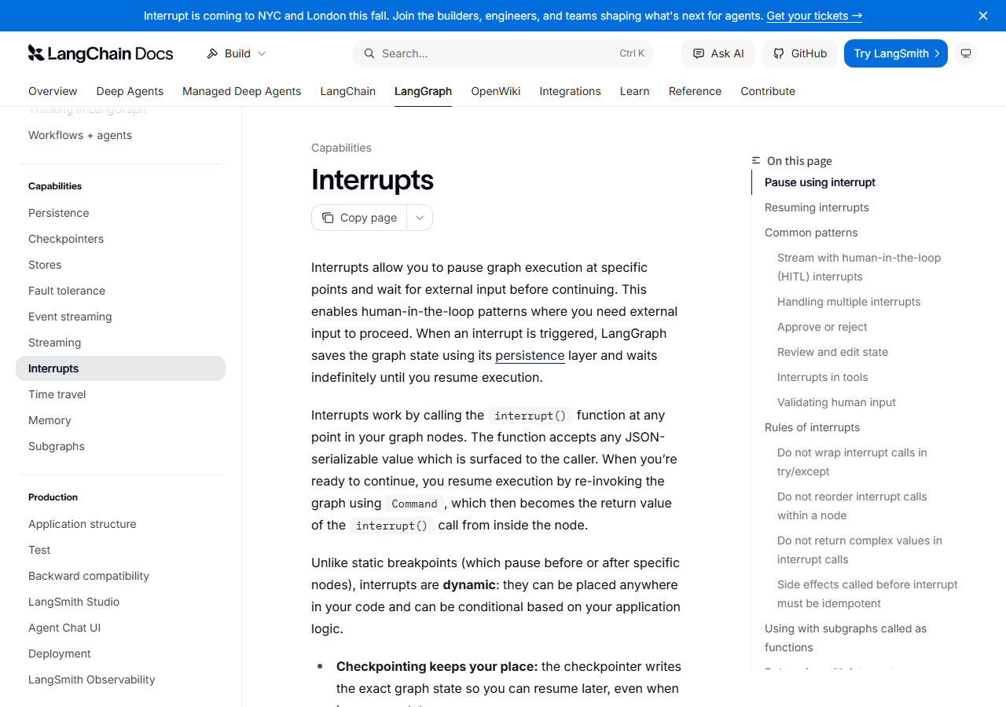Switch to Managed Deep Agents tab
This screenshot has width=1006, height=707.
(242, 91)
